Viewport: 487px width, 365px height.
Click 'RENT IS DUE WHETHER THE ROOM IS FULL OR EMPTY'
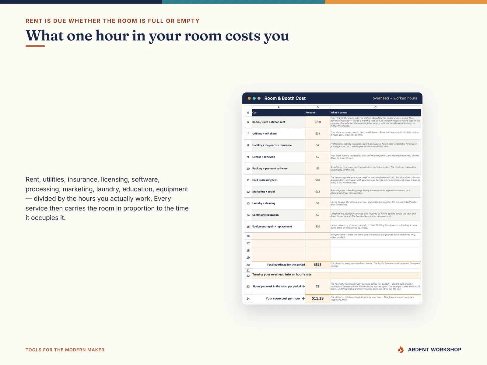coord(113,21)
